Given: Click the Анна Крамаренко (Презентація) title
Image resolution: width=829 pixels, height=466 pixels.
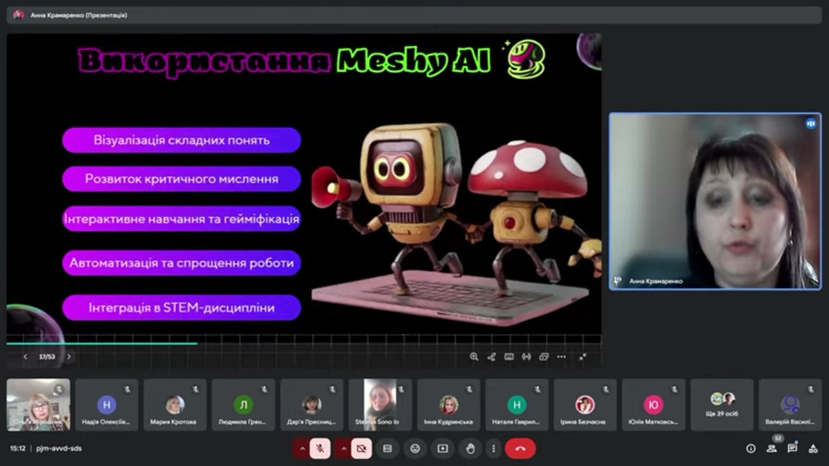Looking at the screenshot, I should (x=79, y=15).
